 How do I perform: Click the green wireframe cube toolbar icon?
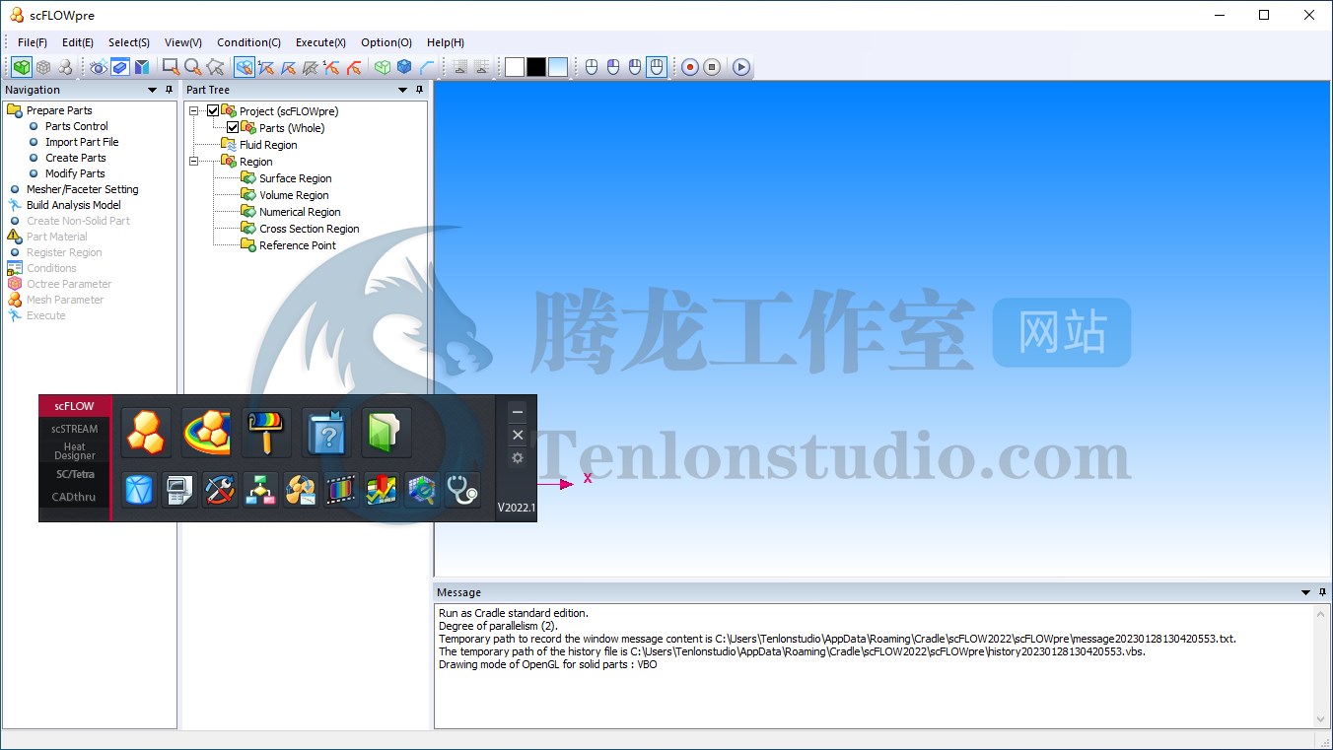383,67
